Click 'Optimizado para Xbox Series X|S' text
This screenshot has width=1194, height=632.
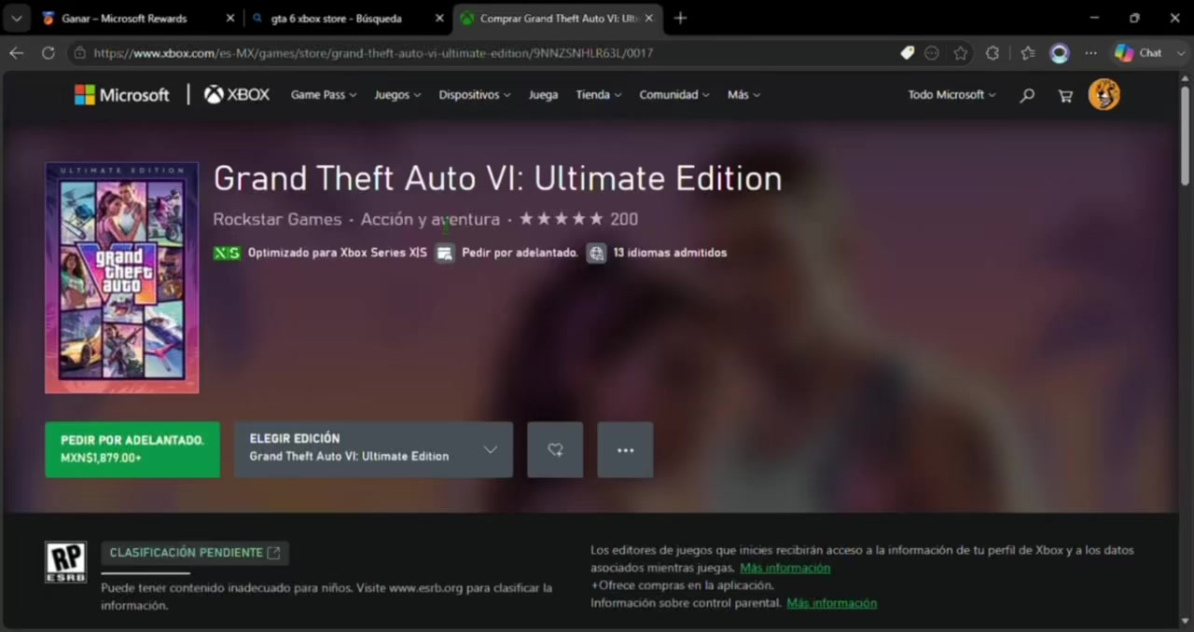[338, 253]
